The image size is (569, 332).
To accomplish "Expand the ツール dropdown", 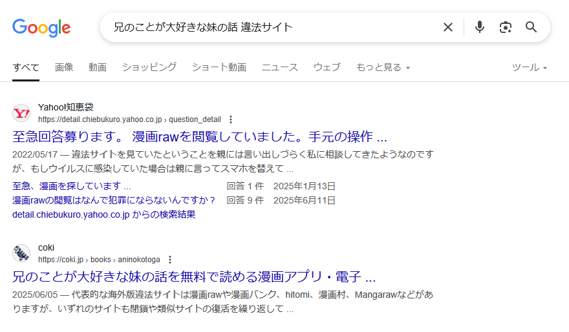I will (530, 67).
